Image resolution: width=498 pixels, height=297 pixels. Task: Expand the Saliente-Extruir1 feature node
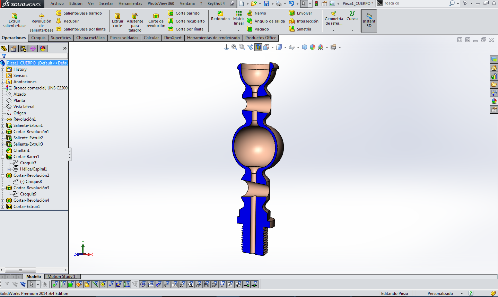pyautogui.click(x=3, y=125)
